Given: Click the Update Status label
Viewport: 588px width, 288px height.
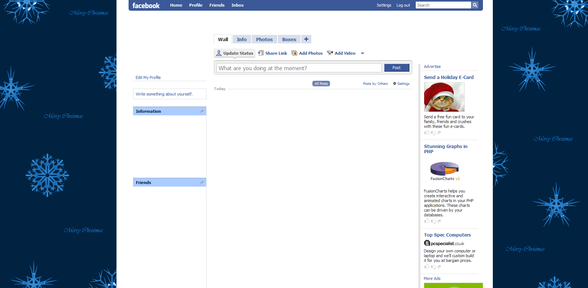Looking at the screenshot, I should point(238,53).
